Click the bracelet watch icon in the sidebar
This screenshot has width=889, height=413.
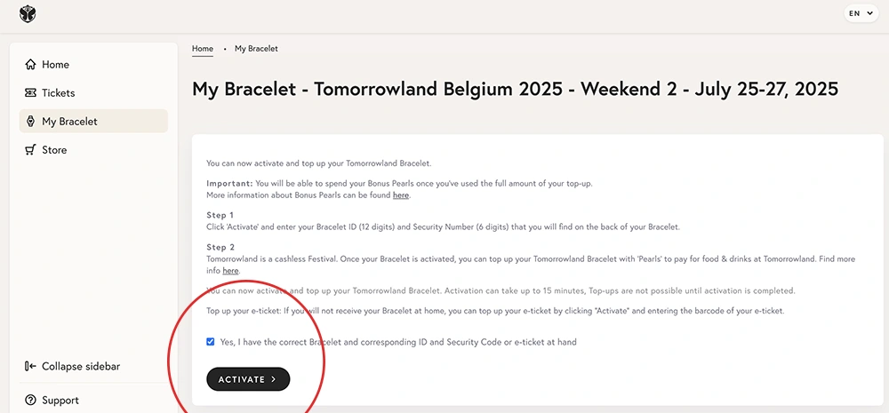[31, 122]
